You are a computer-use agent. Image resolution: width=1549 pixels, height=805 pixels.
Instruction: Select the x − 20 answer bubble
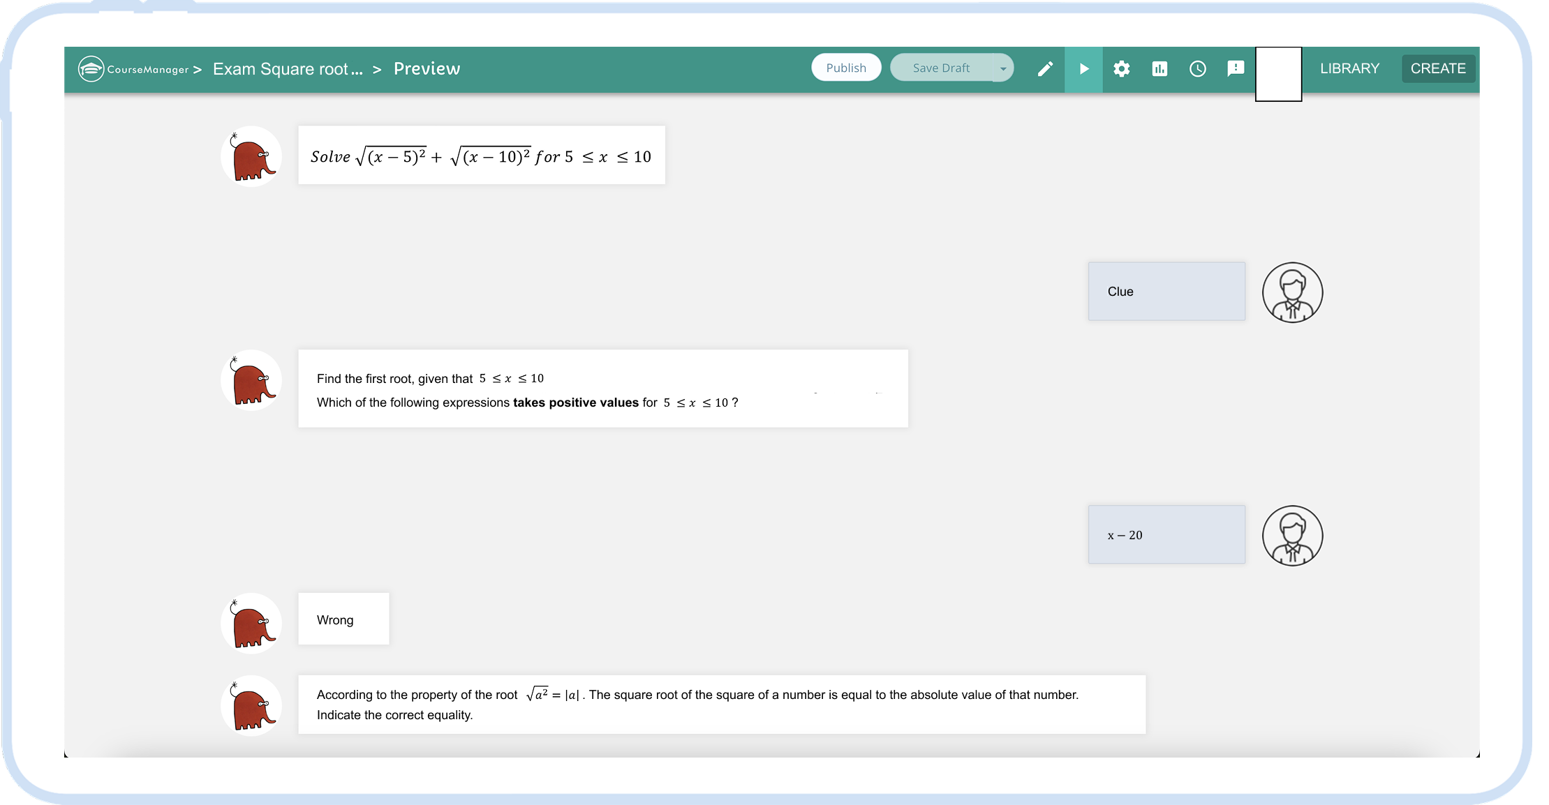coord(1166,535)
